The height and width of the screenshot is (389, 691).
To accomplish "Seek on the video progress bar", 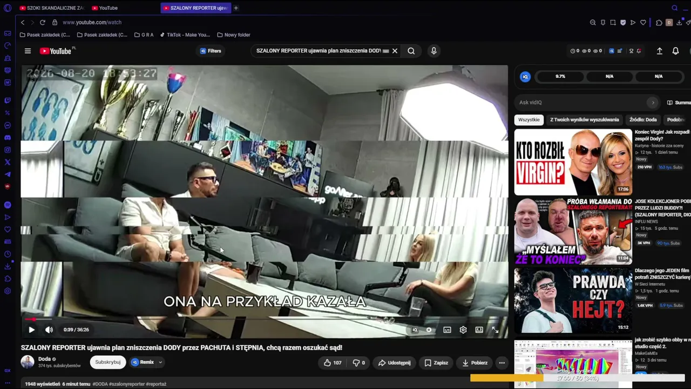I will click(265, 320).
